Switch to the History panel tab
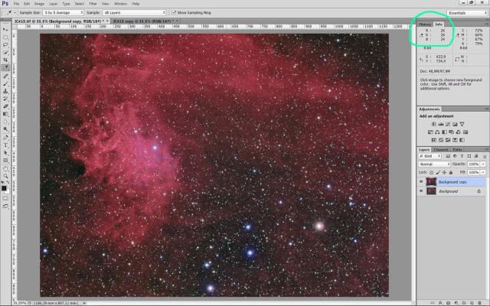This screenshot has width=490, height=306. (425, 24)
